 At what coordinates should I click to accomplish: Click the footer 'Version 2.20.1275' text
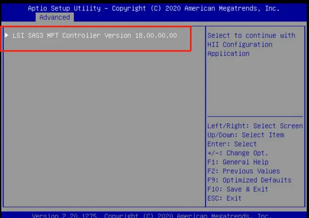pyautogui.click(x=65, y=216)
